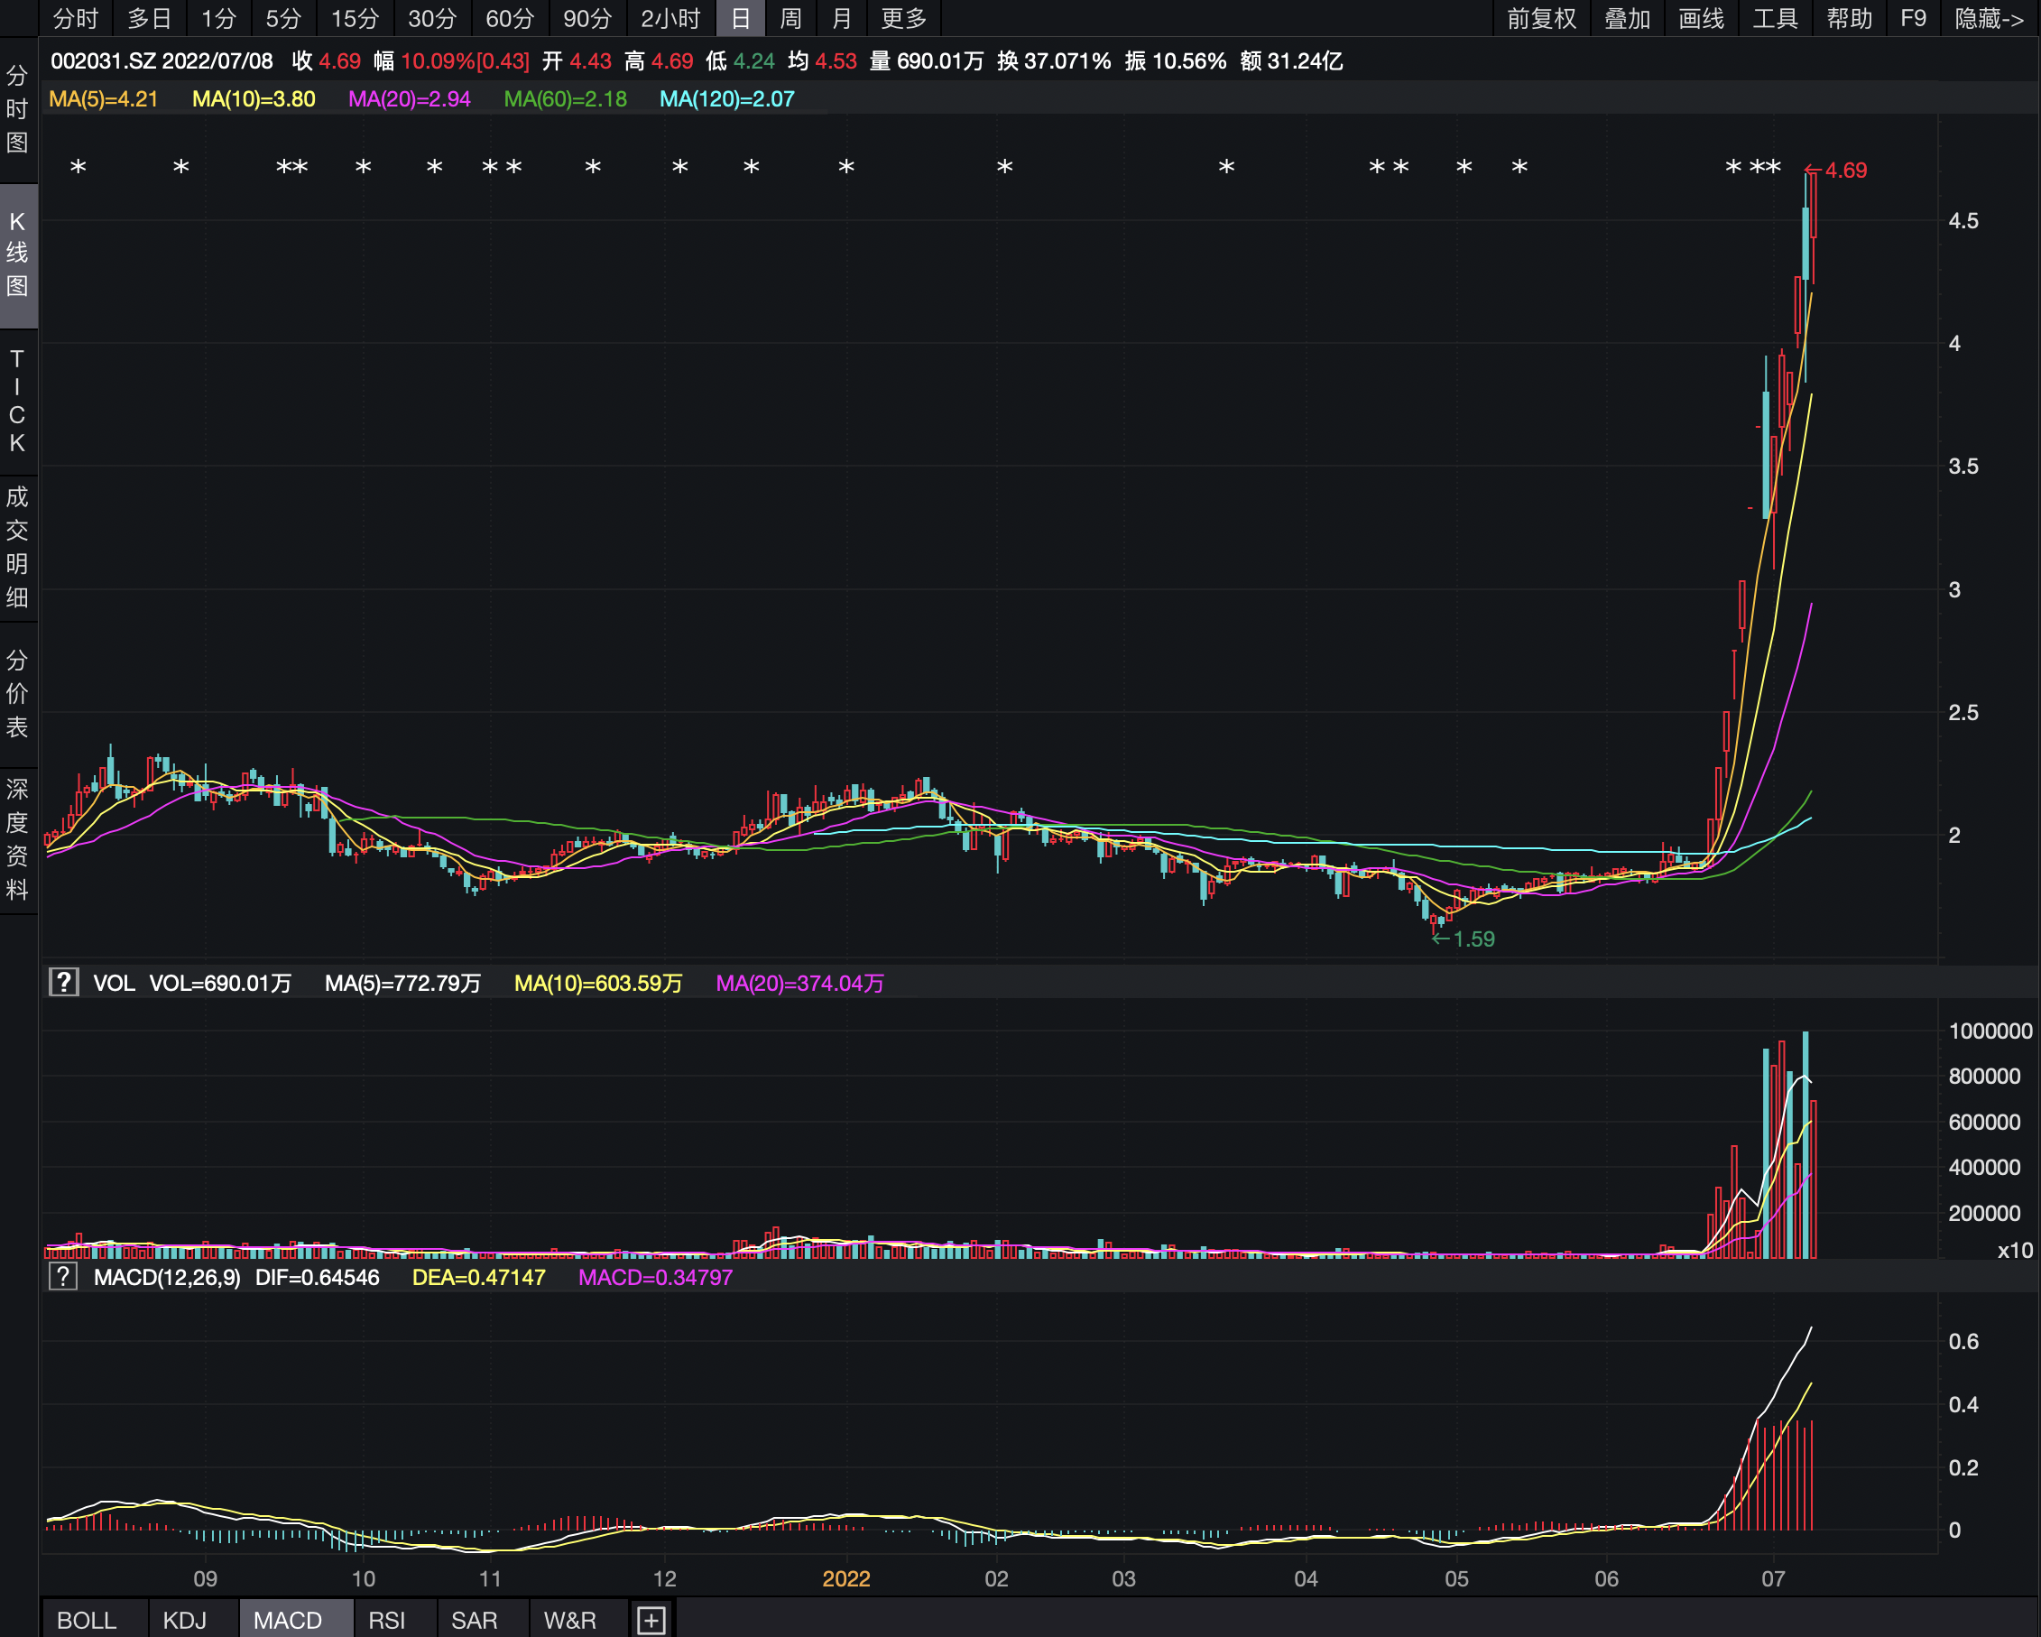Click the 隐藏-> hide panel button

click(1989, 18)
